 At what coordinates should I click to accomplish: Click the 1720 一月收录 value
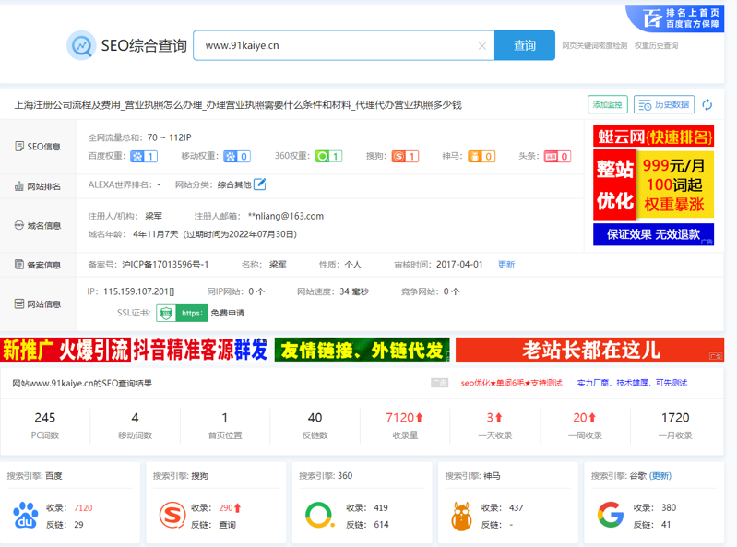point(675,418)
